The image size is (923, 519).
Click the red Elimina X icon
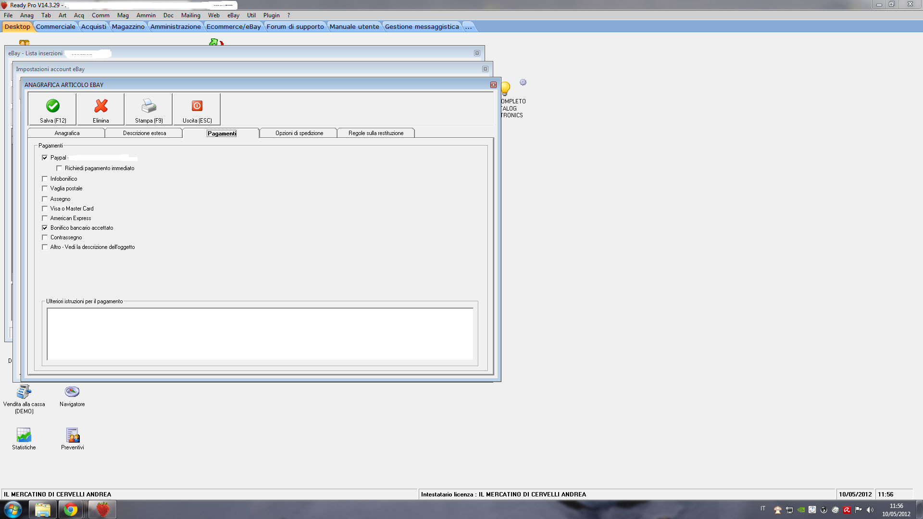[x=101, y=106]
